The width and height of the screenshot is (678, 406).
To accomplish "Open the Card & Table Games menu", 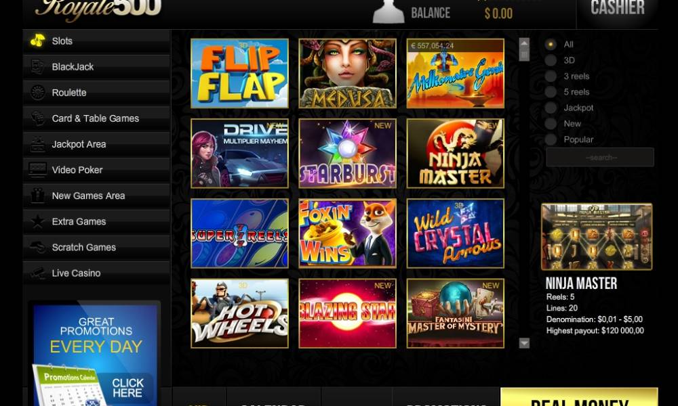I will click(x=96, y=118).
